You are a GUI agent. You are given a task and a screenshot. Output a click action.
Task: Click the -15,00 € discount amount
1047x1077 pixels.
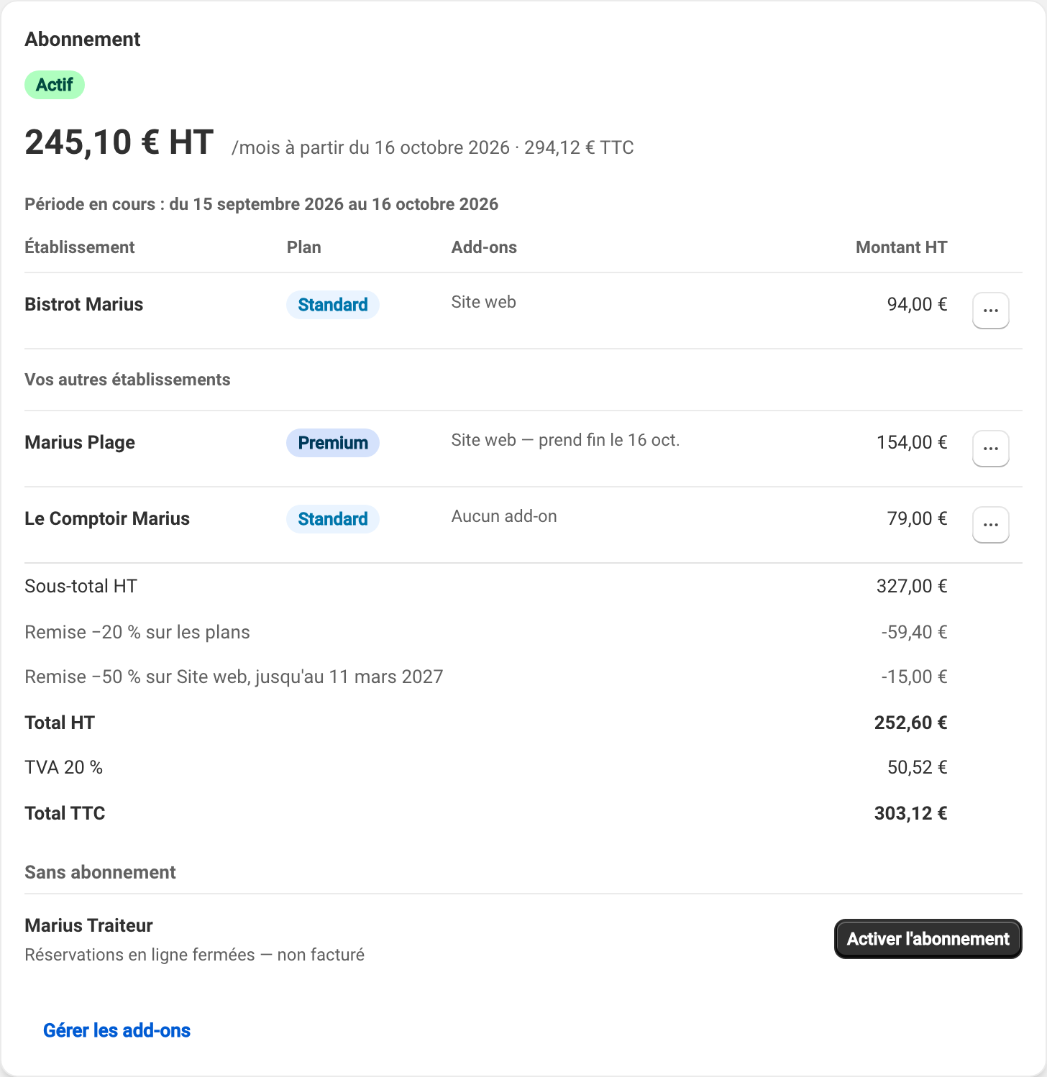(914, 677)
